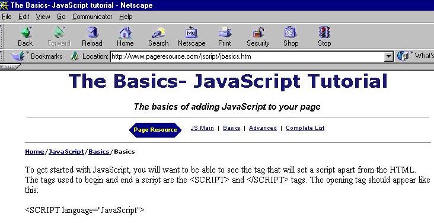Click the Home breadcrumb link
The height and width of the screenshot is (223, 434).
tap(34, 151)
